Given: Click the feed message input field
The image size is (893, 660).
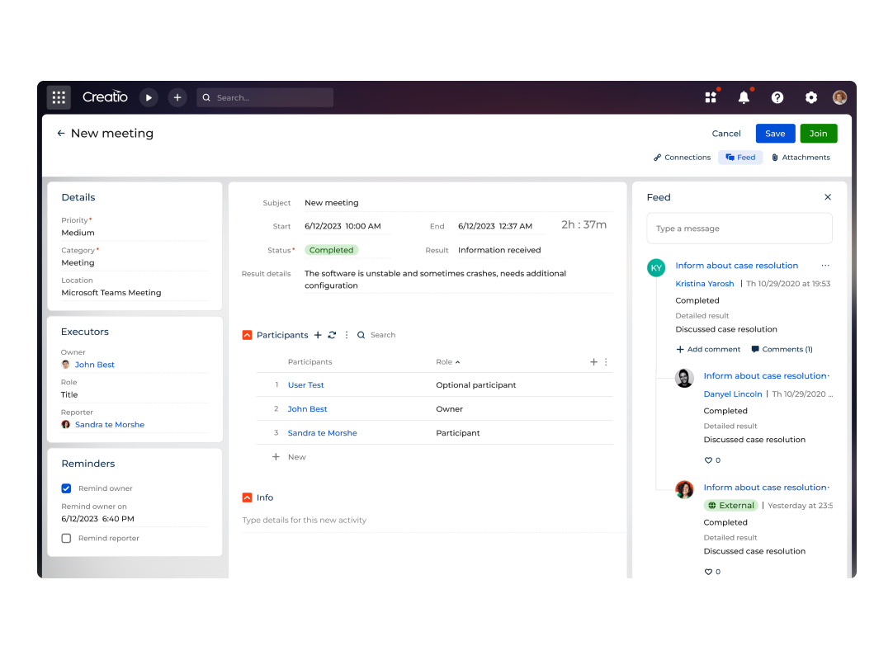Looking at the screenshot, I should pyautogui.click(x=739, y=228).
